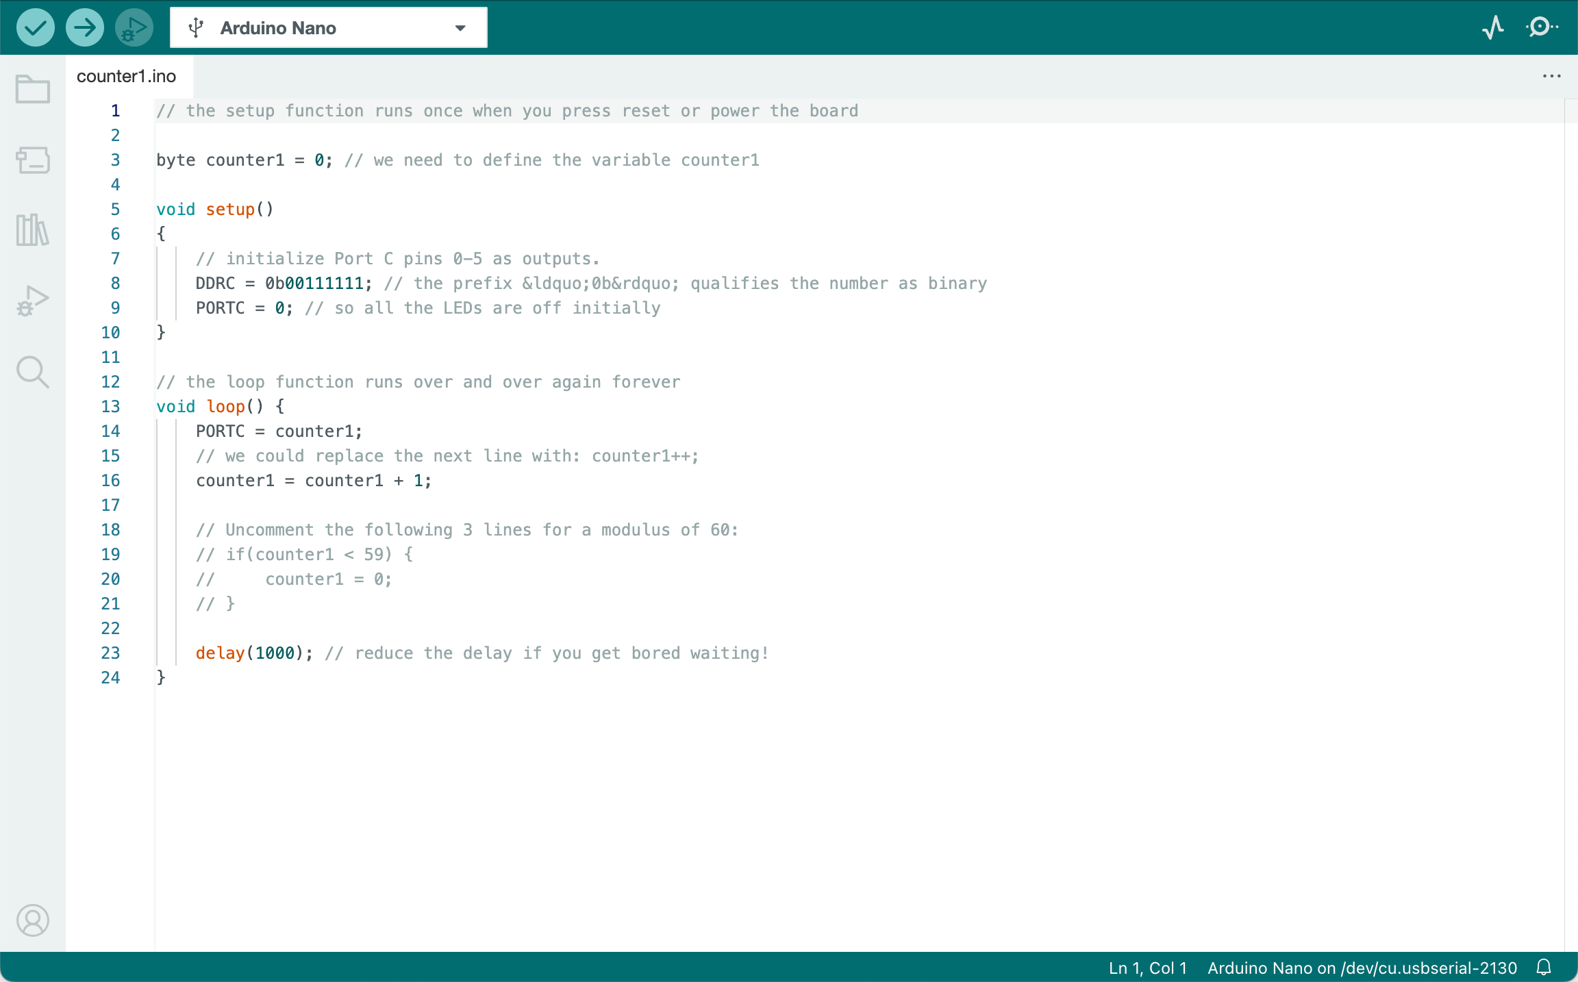Open the Boards Manager panel

(33, 160)
